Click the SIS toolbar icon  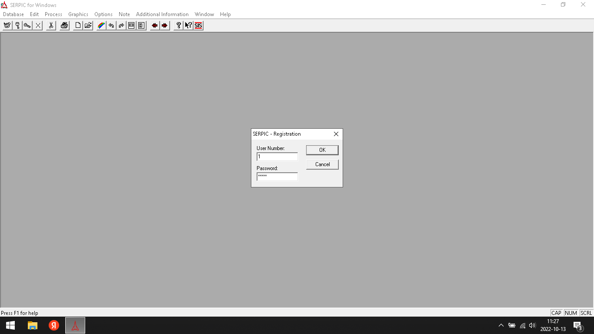point(198,26)
